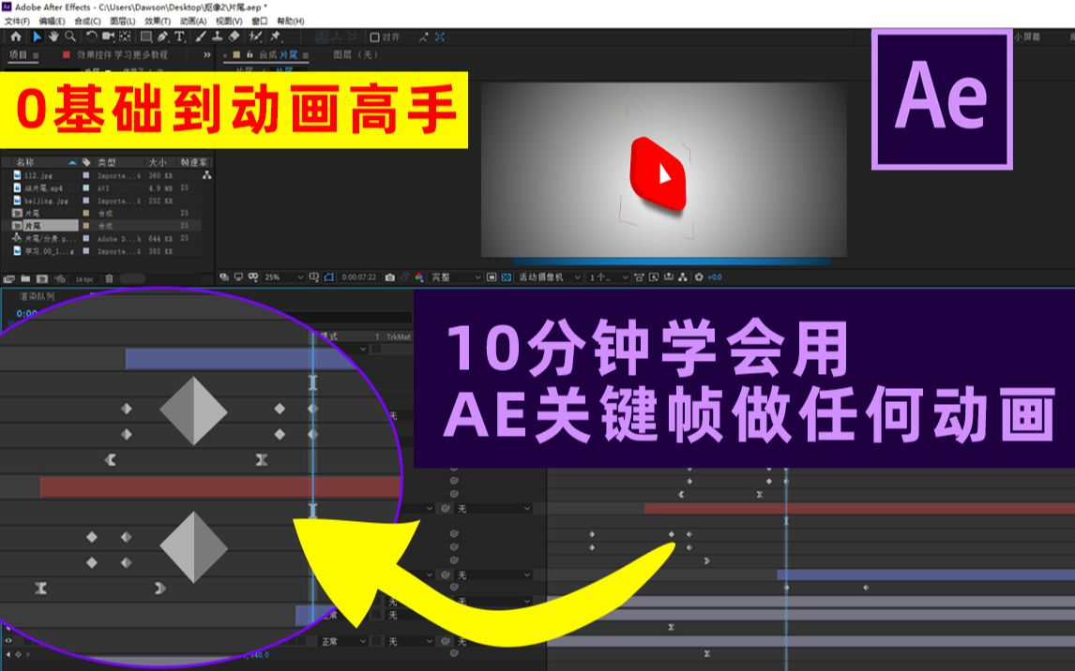This screenshot has width=1075, height=671.
Task: Select the Rectangle shape tool
Action: (x=146, y=37)
